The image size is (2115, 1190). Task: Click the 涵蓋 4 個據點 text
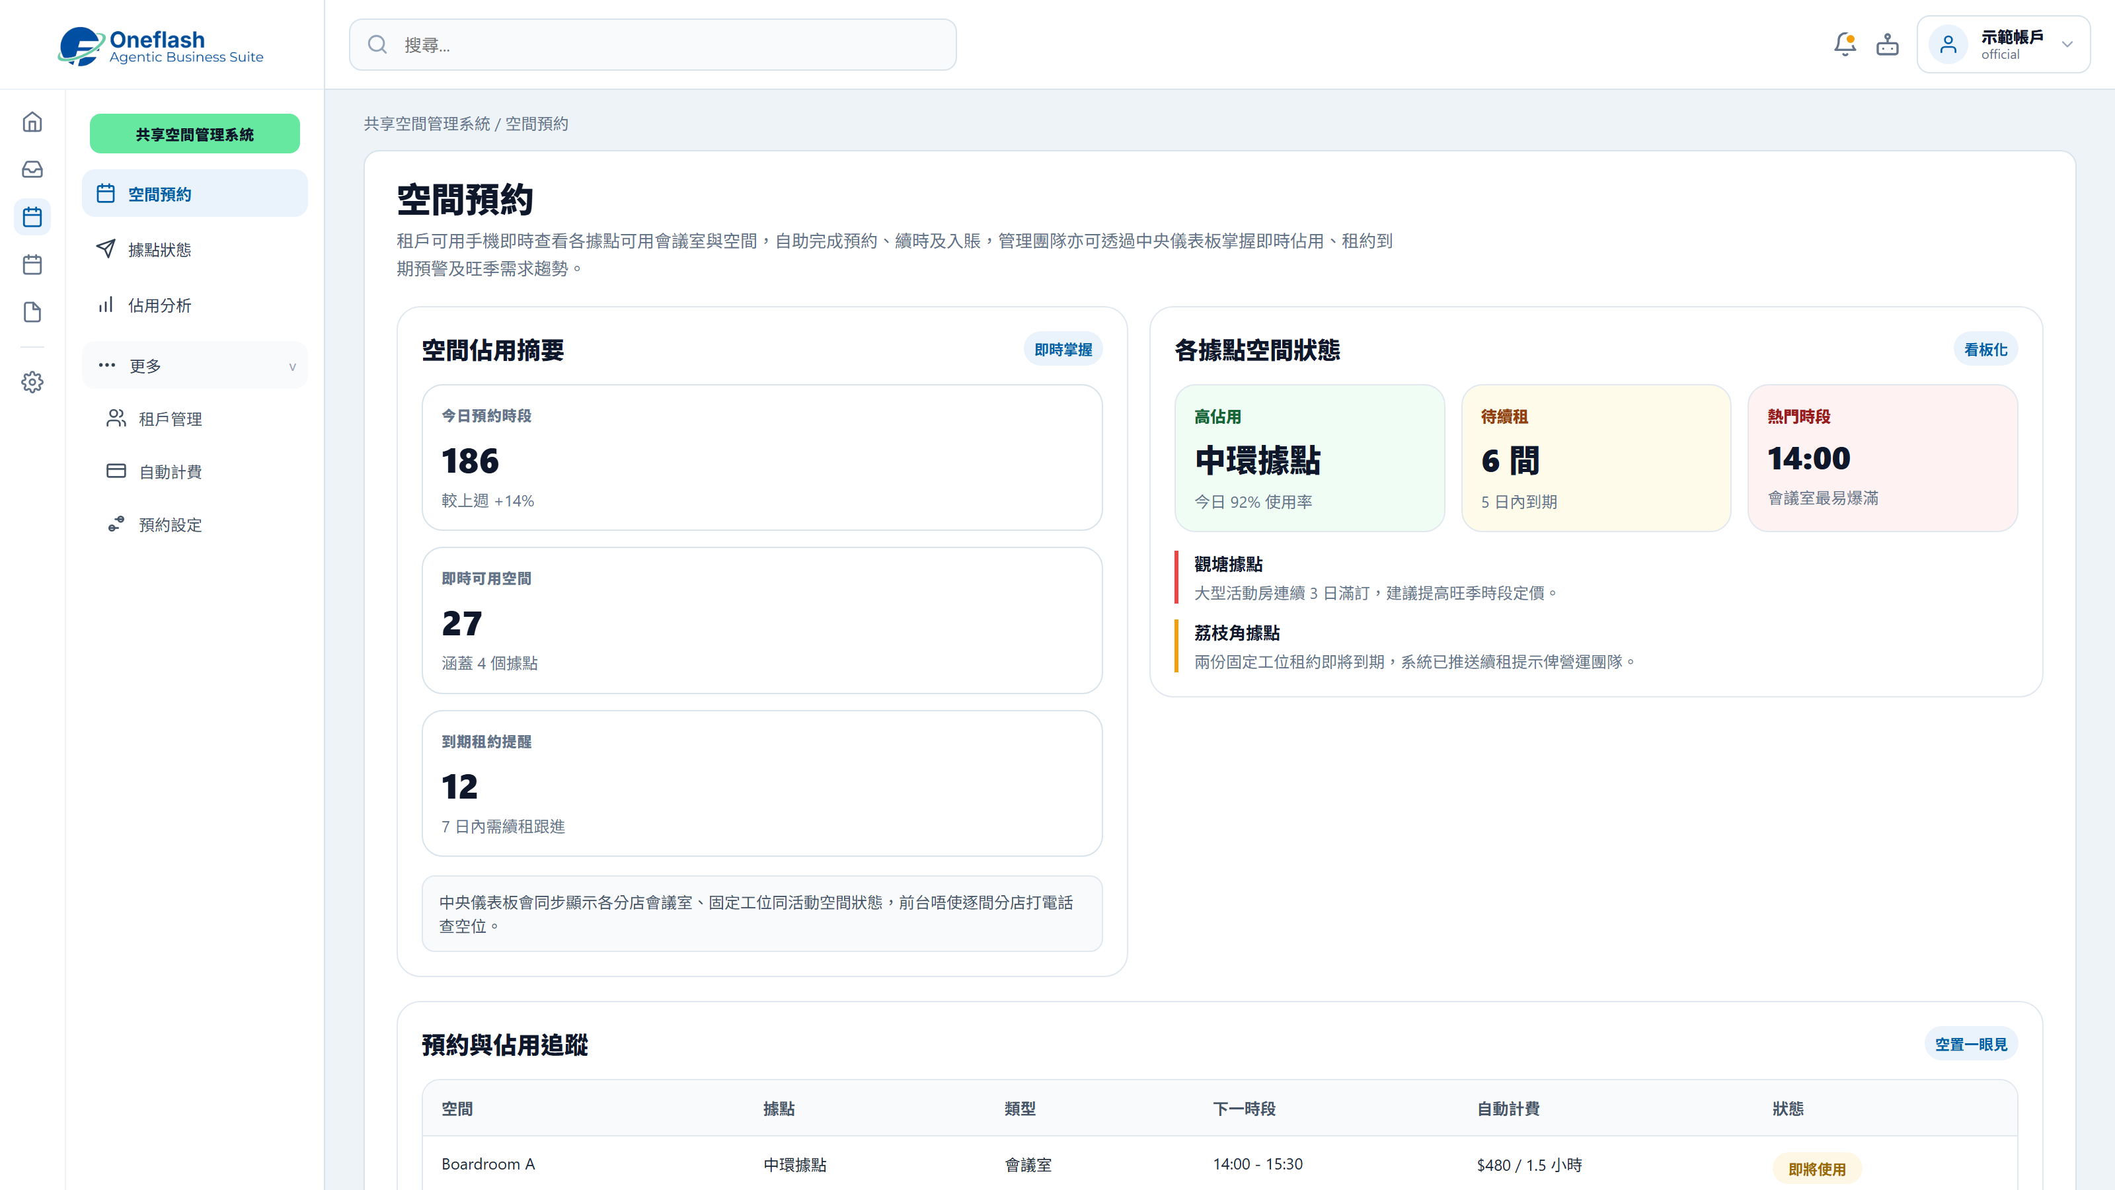[489, 662]
